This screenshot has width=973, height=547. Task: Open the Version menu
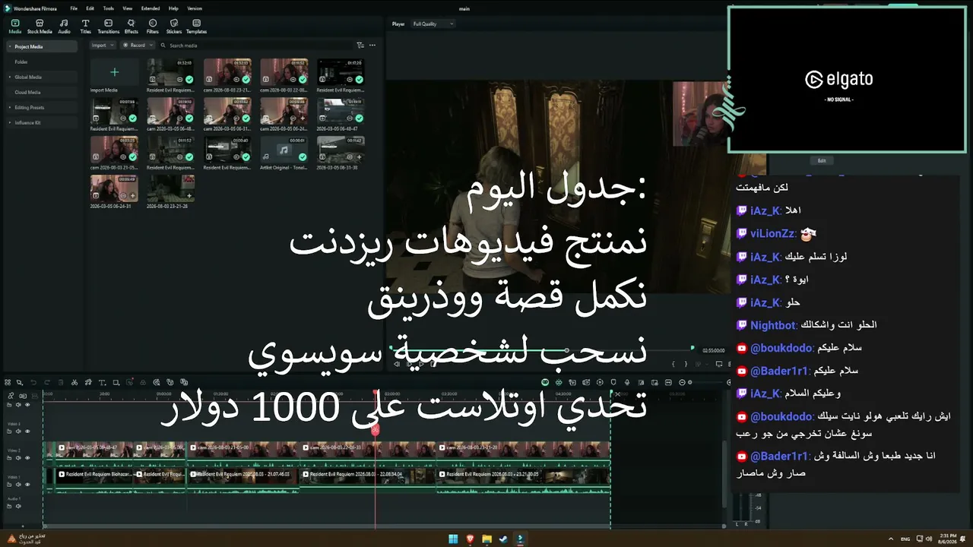point(195,8)
